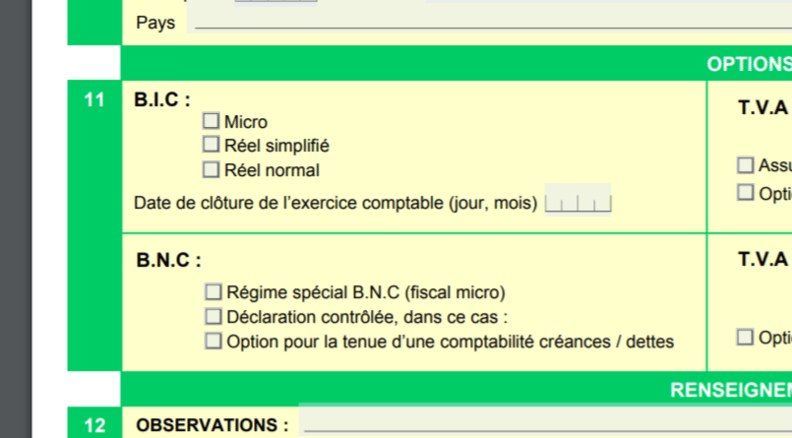The height and width of the screenshot is (438, 792).
Task: Enable Régime spécial B.N.C (fiscal micro)
Action: tap(213, 292)
